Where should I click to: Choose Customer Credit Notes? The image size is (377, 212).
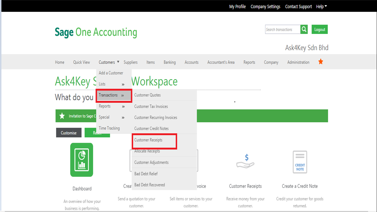151,128
